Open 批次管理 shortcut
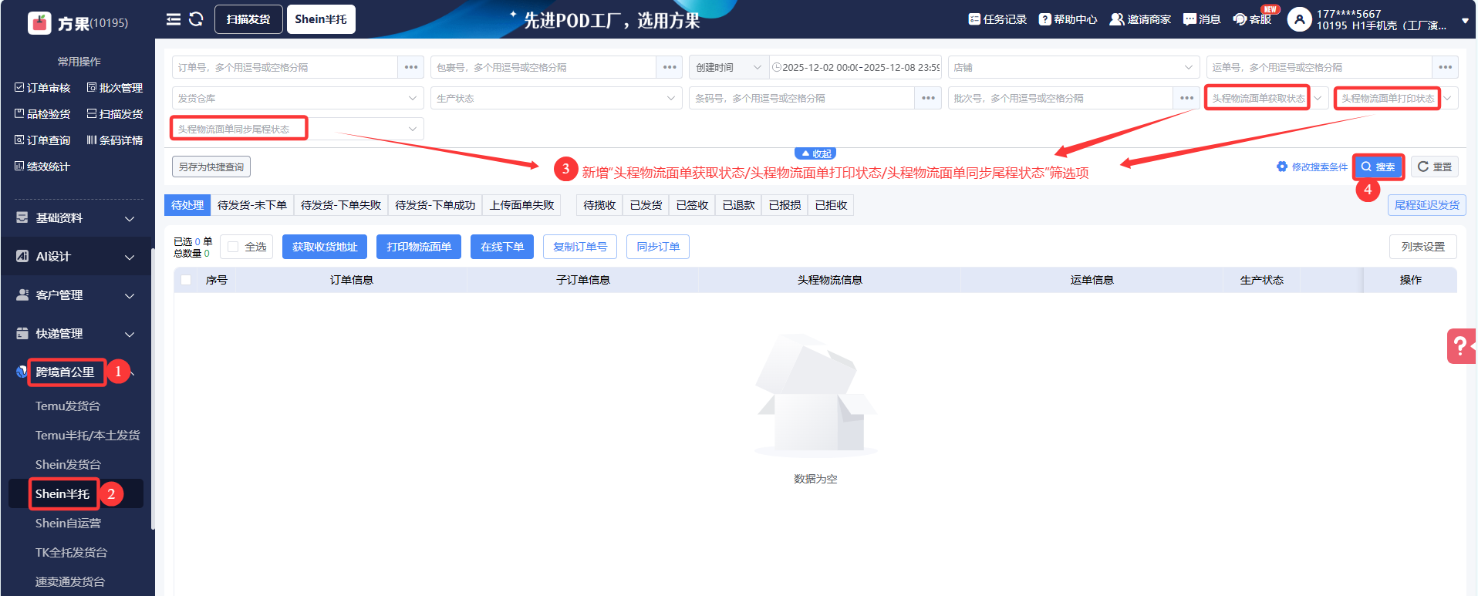 (x=115, y=88)
